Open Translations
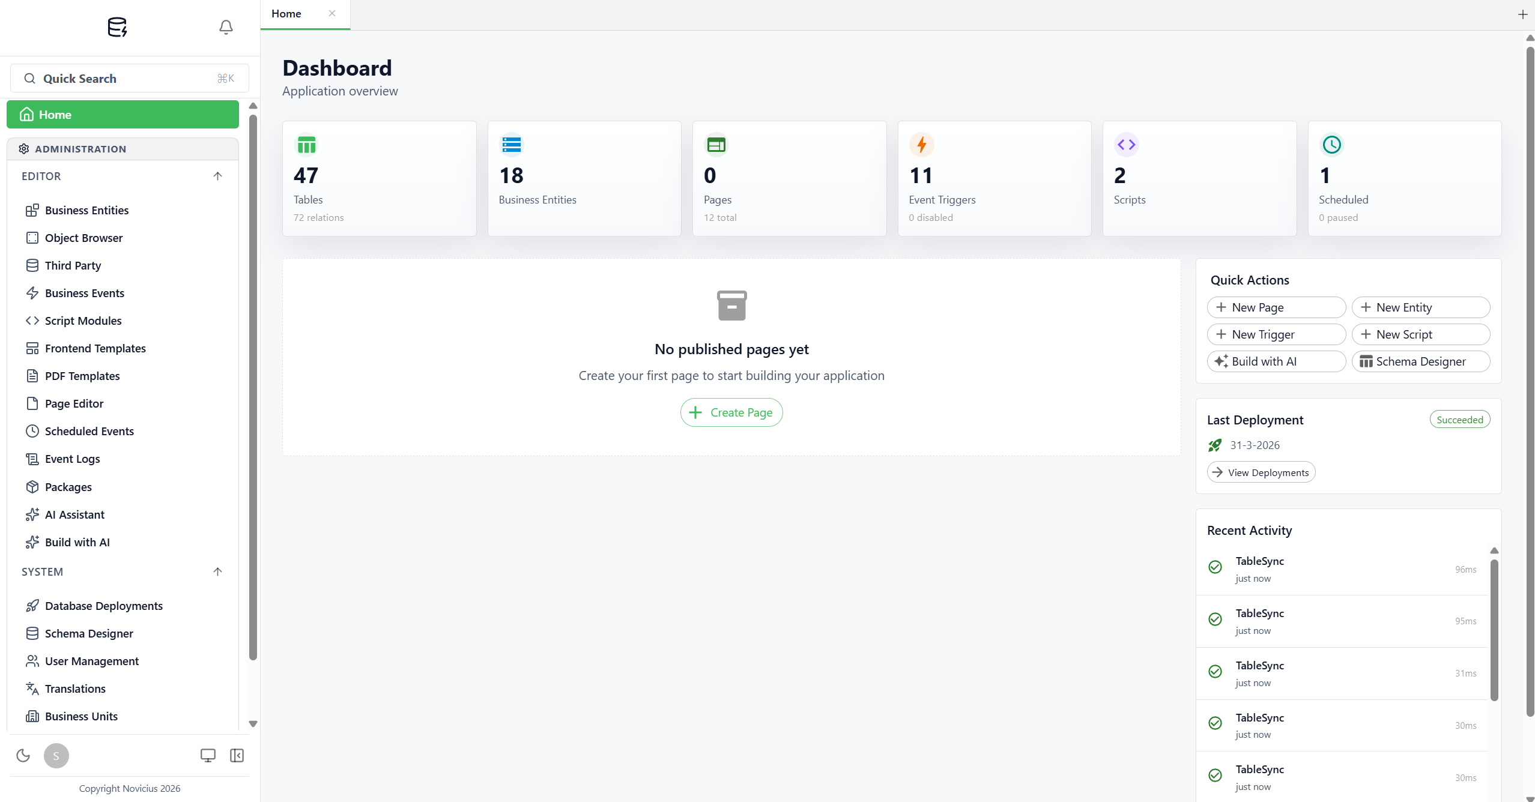The height and width of the screenshot is (802, 1535). 123,689
